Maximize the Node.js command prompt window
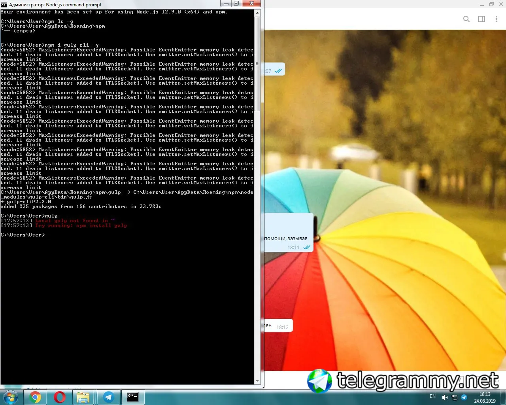The image size is (506, 405). (x=236, y=4)
